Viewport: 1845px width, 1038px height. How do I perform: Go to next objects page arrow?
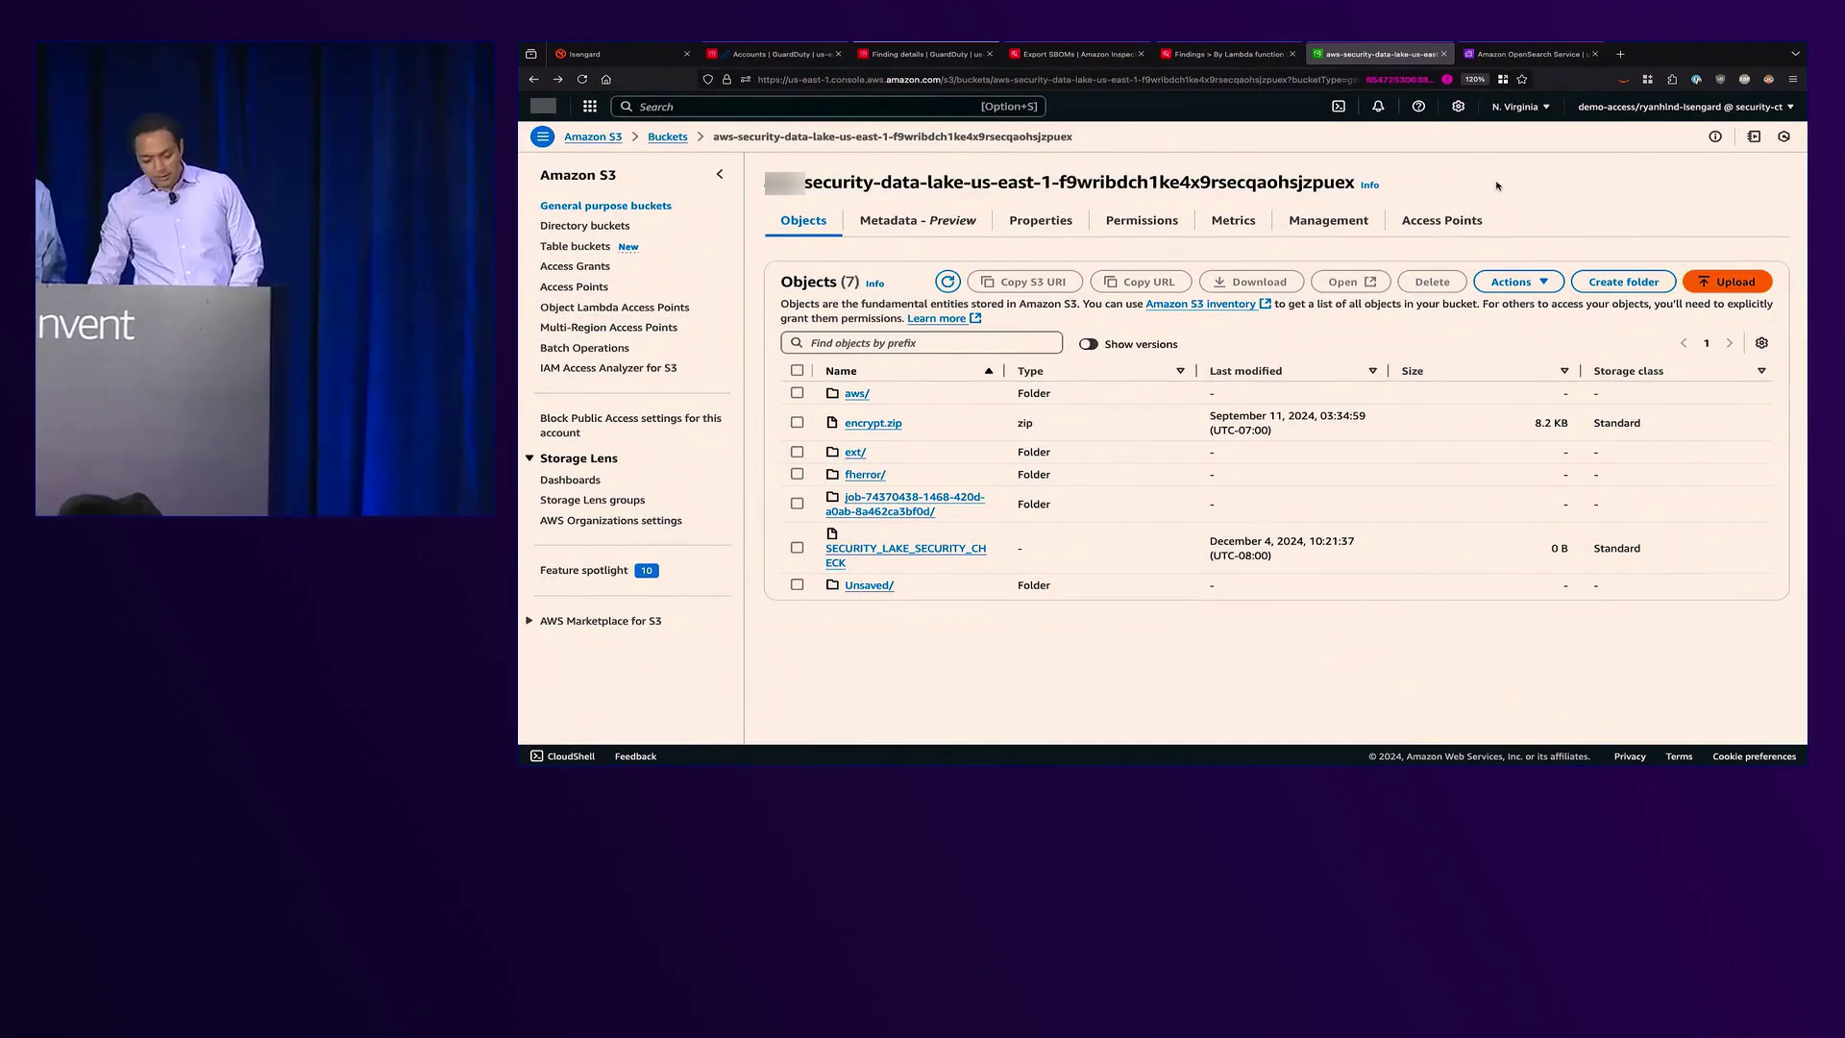point(1730,343)
